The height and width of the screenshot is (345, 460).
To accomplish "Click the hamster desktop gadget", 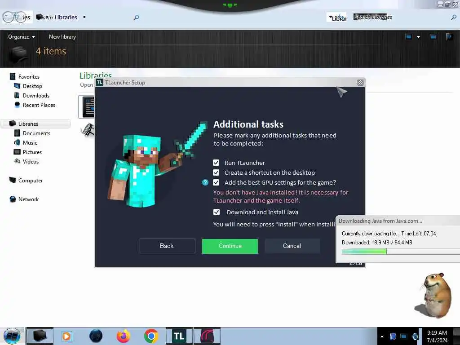I will coord(434,295).
